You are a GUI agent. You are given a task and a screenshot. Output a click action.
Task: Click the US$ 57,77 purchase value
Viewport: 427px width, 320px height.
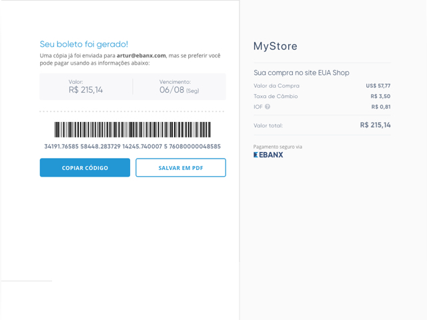coord(378,86)
